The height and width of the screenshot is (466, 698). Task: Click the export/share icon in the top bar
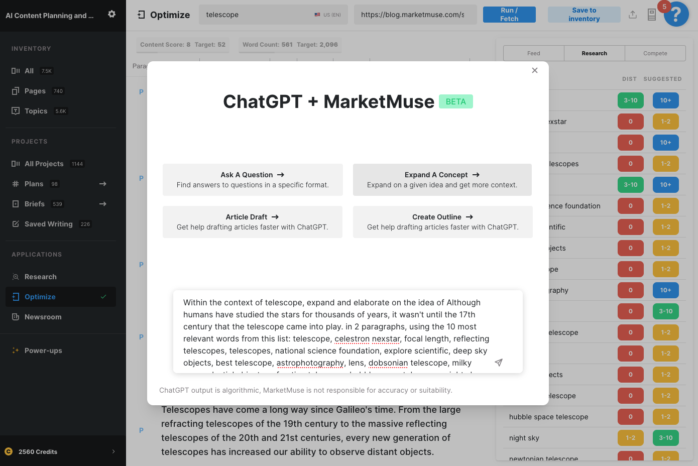[633, 15]
